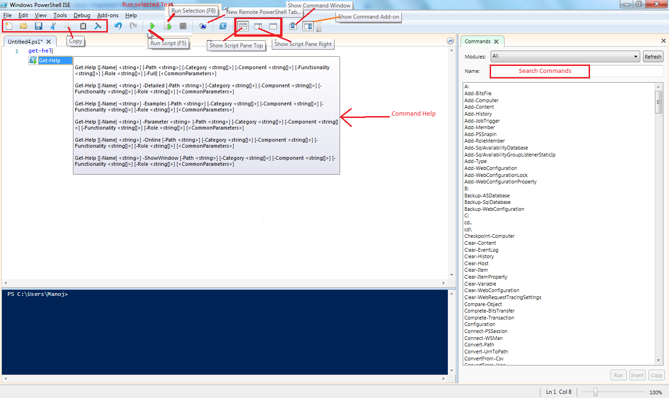Show Script Pane Top layout icon

243,26
